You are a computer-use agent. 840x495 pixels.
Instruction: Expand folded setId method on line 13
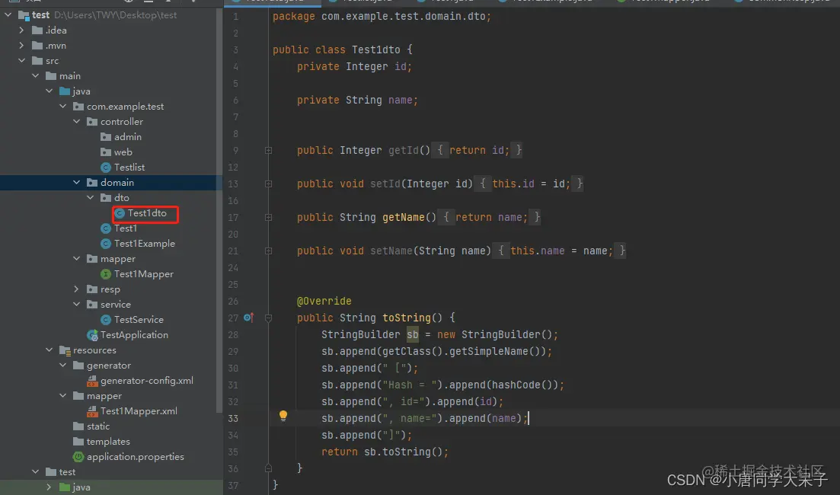[x=268, y=184]
